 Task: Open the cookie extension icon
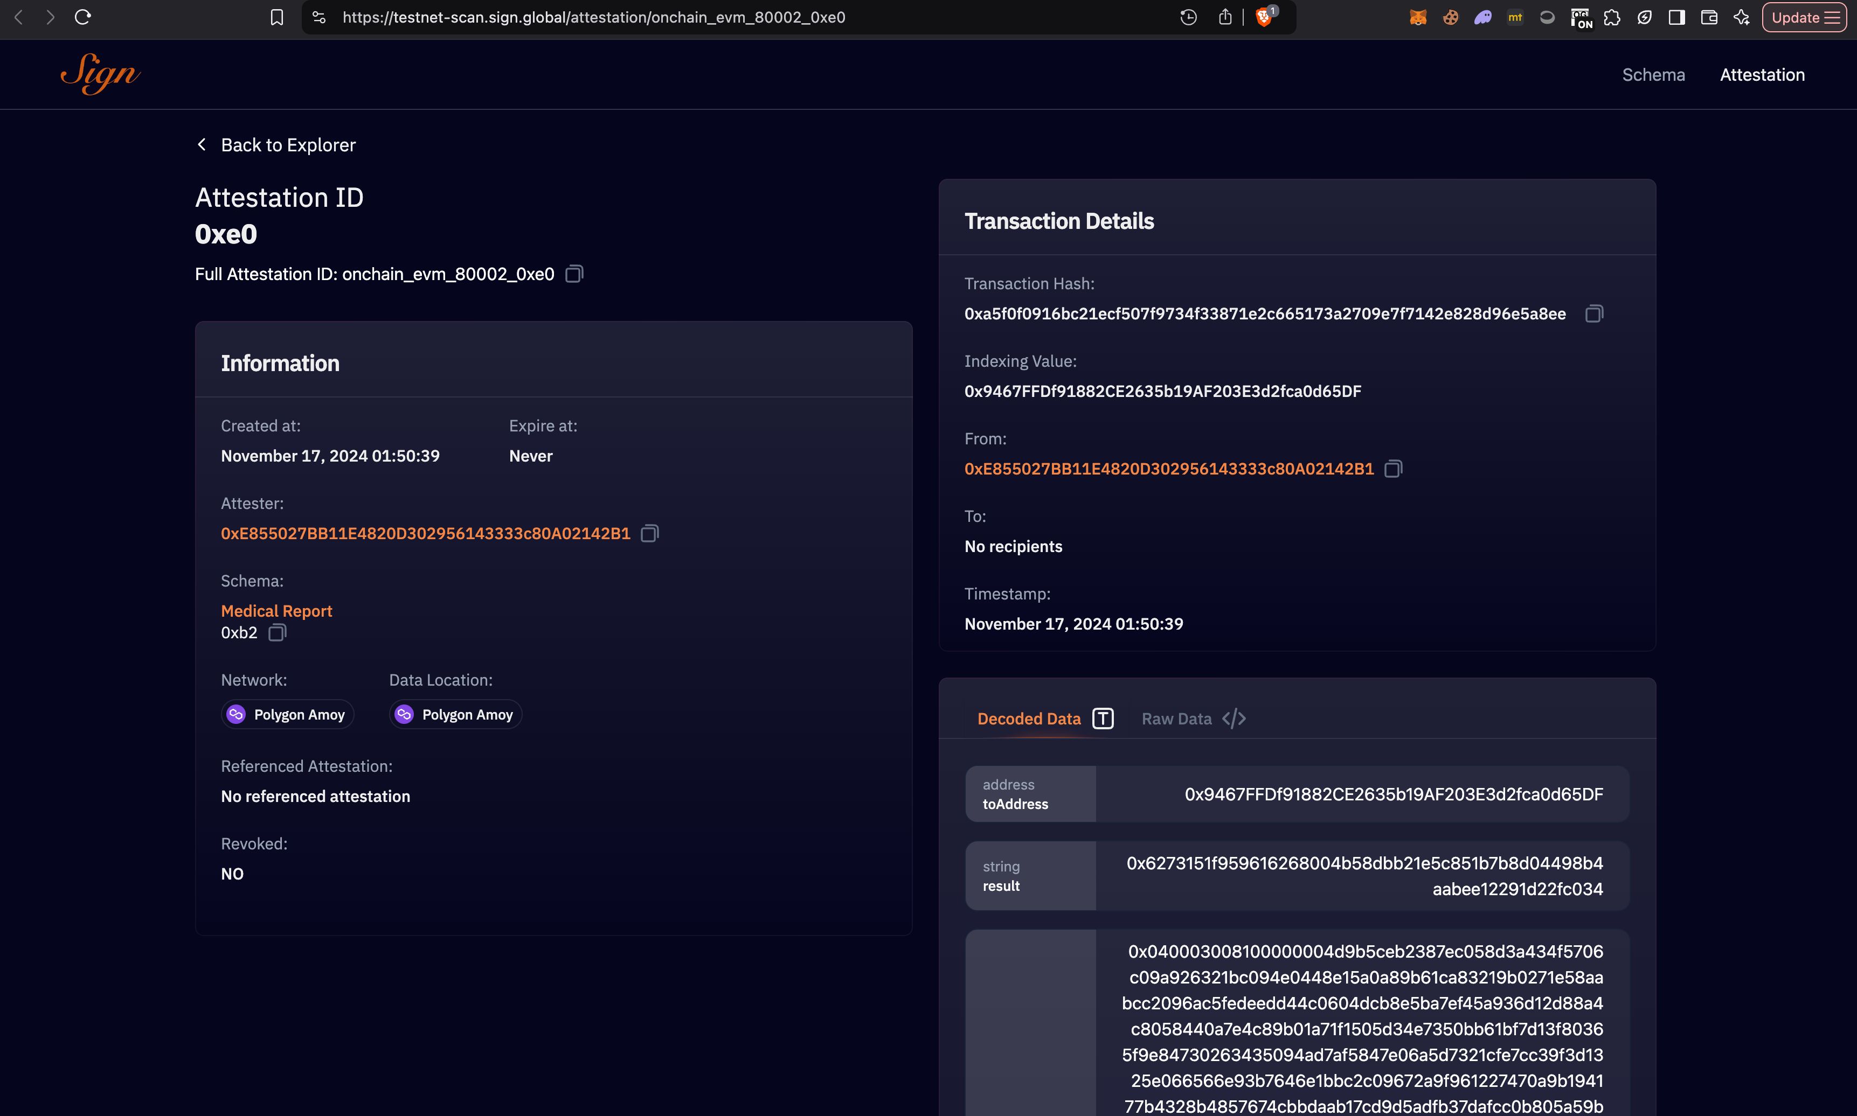click(1450, 17)
